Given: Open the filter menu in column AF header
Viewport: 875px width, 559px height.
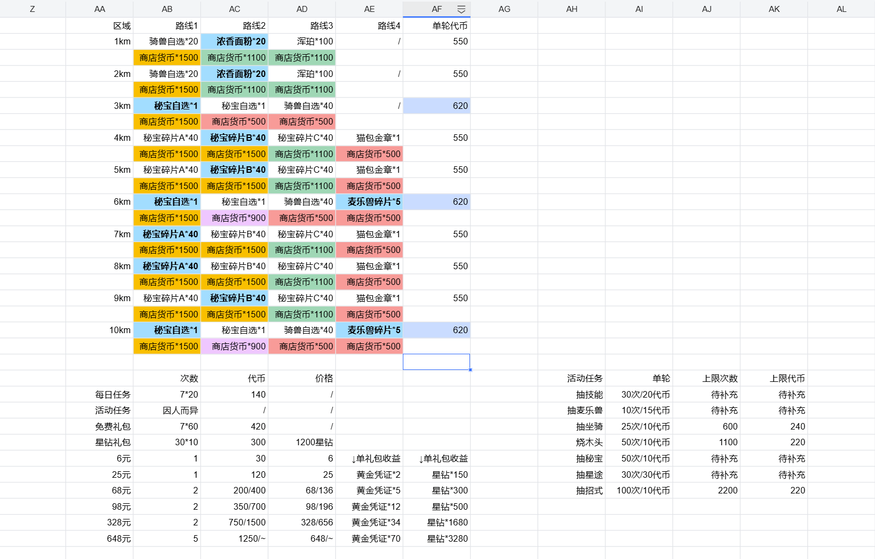Looking at the screenshot, I should (x=461, y=9).
